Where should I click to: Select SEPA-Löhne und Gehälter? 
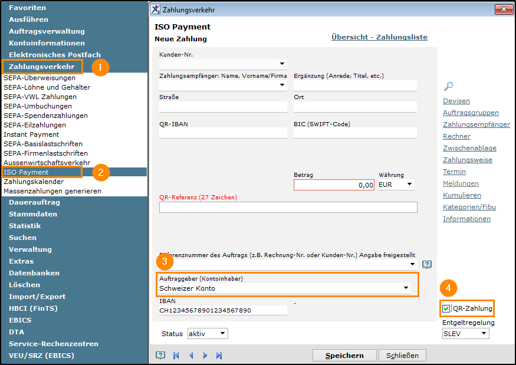[47, 87]
